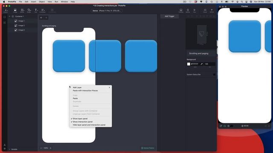Click first blue square on canvas
Screen dimensions: 273x153
click(x=69, y=56)
